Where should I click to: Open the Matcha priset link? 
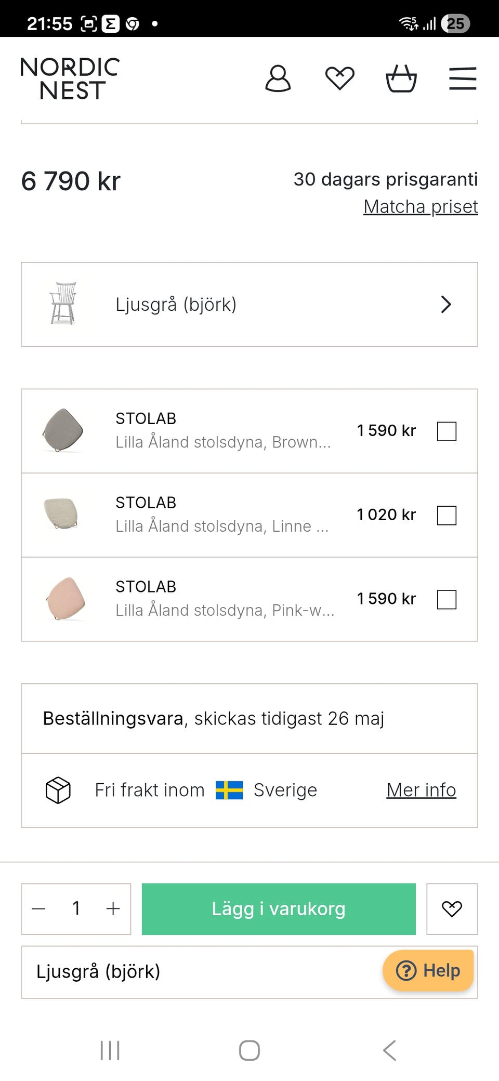point(421,207)
